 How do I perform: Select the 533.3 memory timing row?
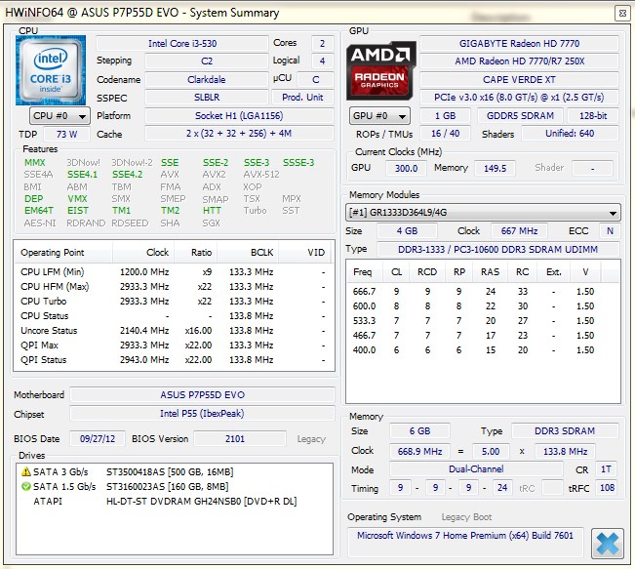click(483, 320)
